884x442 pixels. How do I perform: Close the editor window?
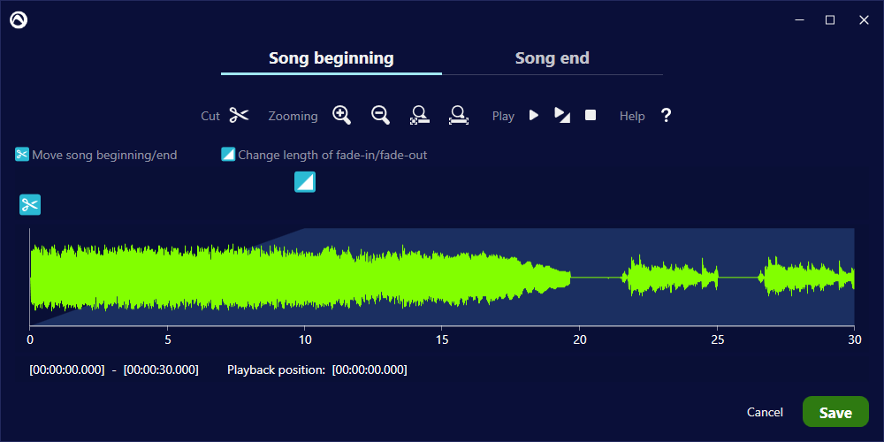click(x=864, y=19)
